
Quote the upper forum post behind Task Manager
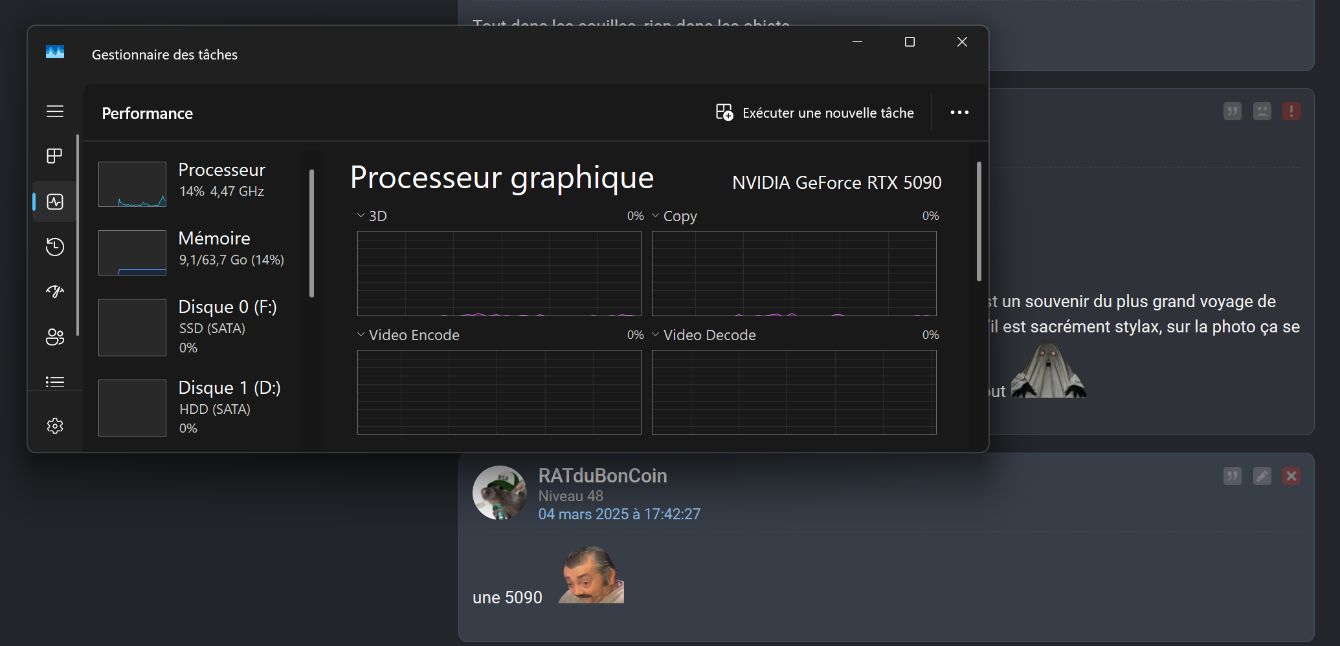tap(1233, 111)
